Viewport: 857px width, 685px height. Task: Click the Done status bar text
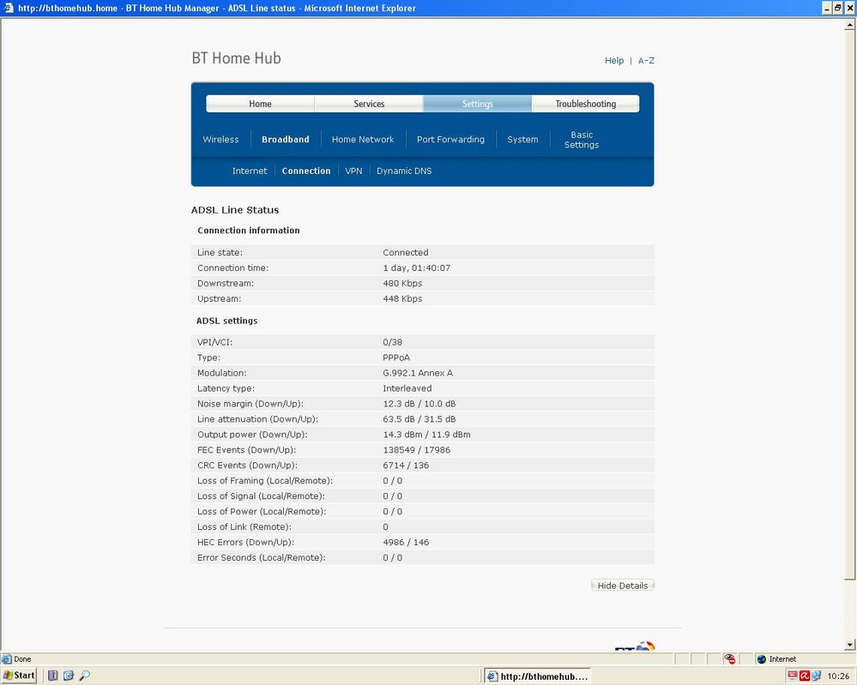(22, 659)
